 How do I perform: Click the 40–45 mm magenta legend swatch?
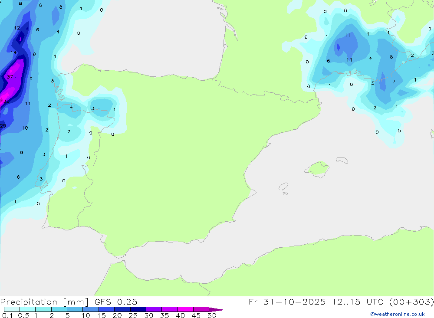pyautogui.click(x=185, y=309)
